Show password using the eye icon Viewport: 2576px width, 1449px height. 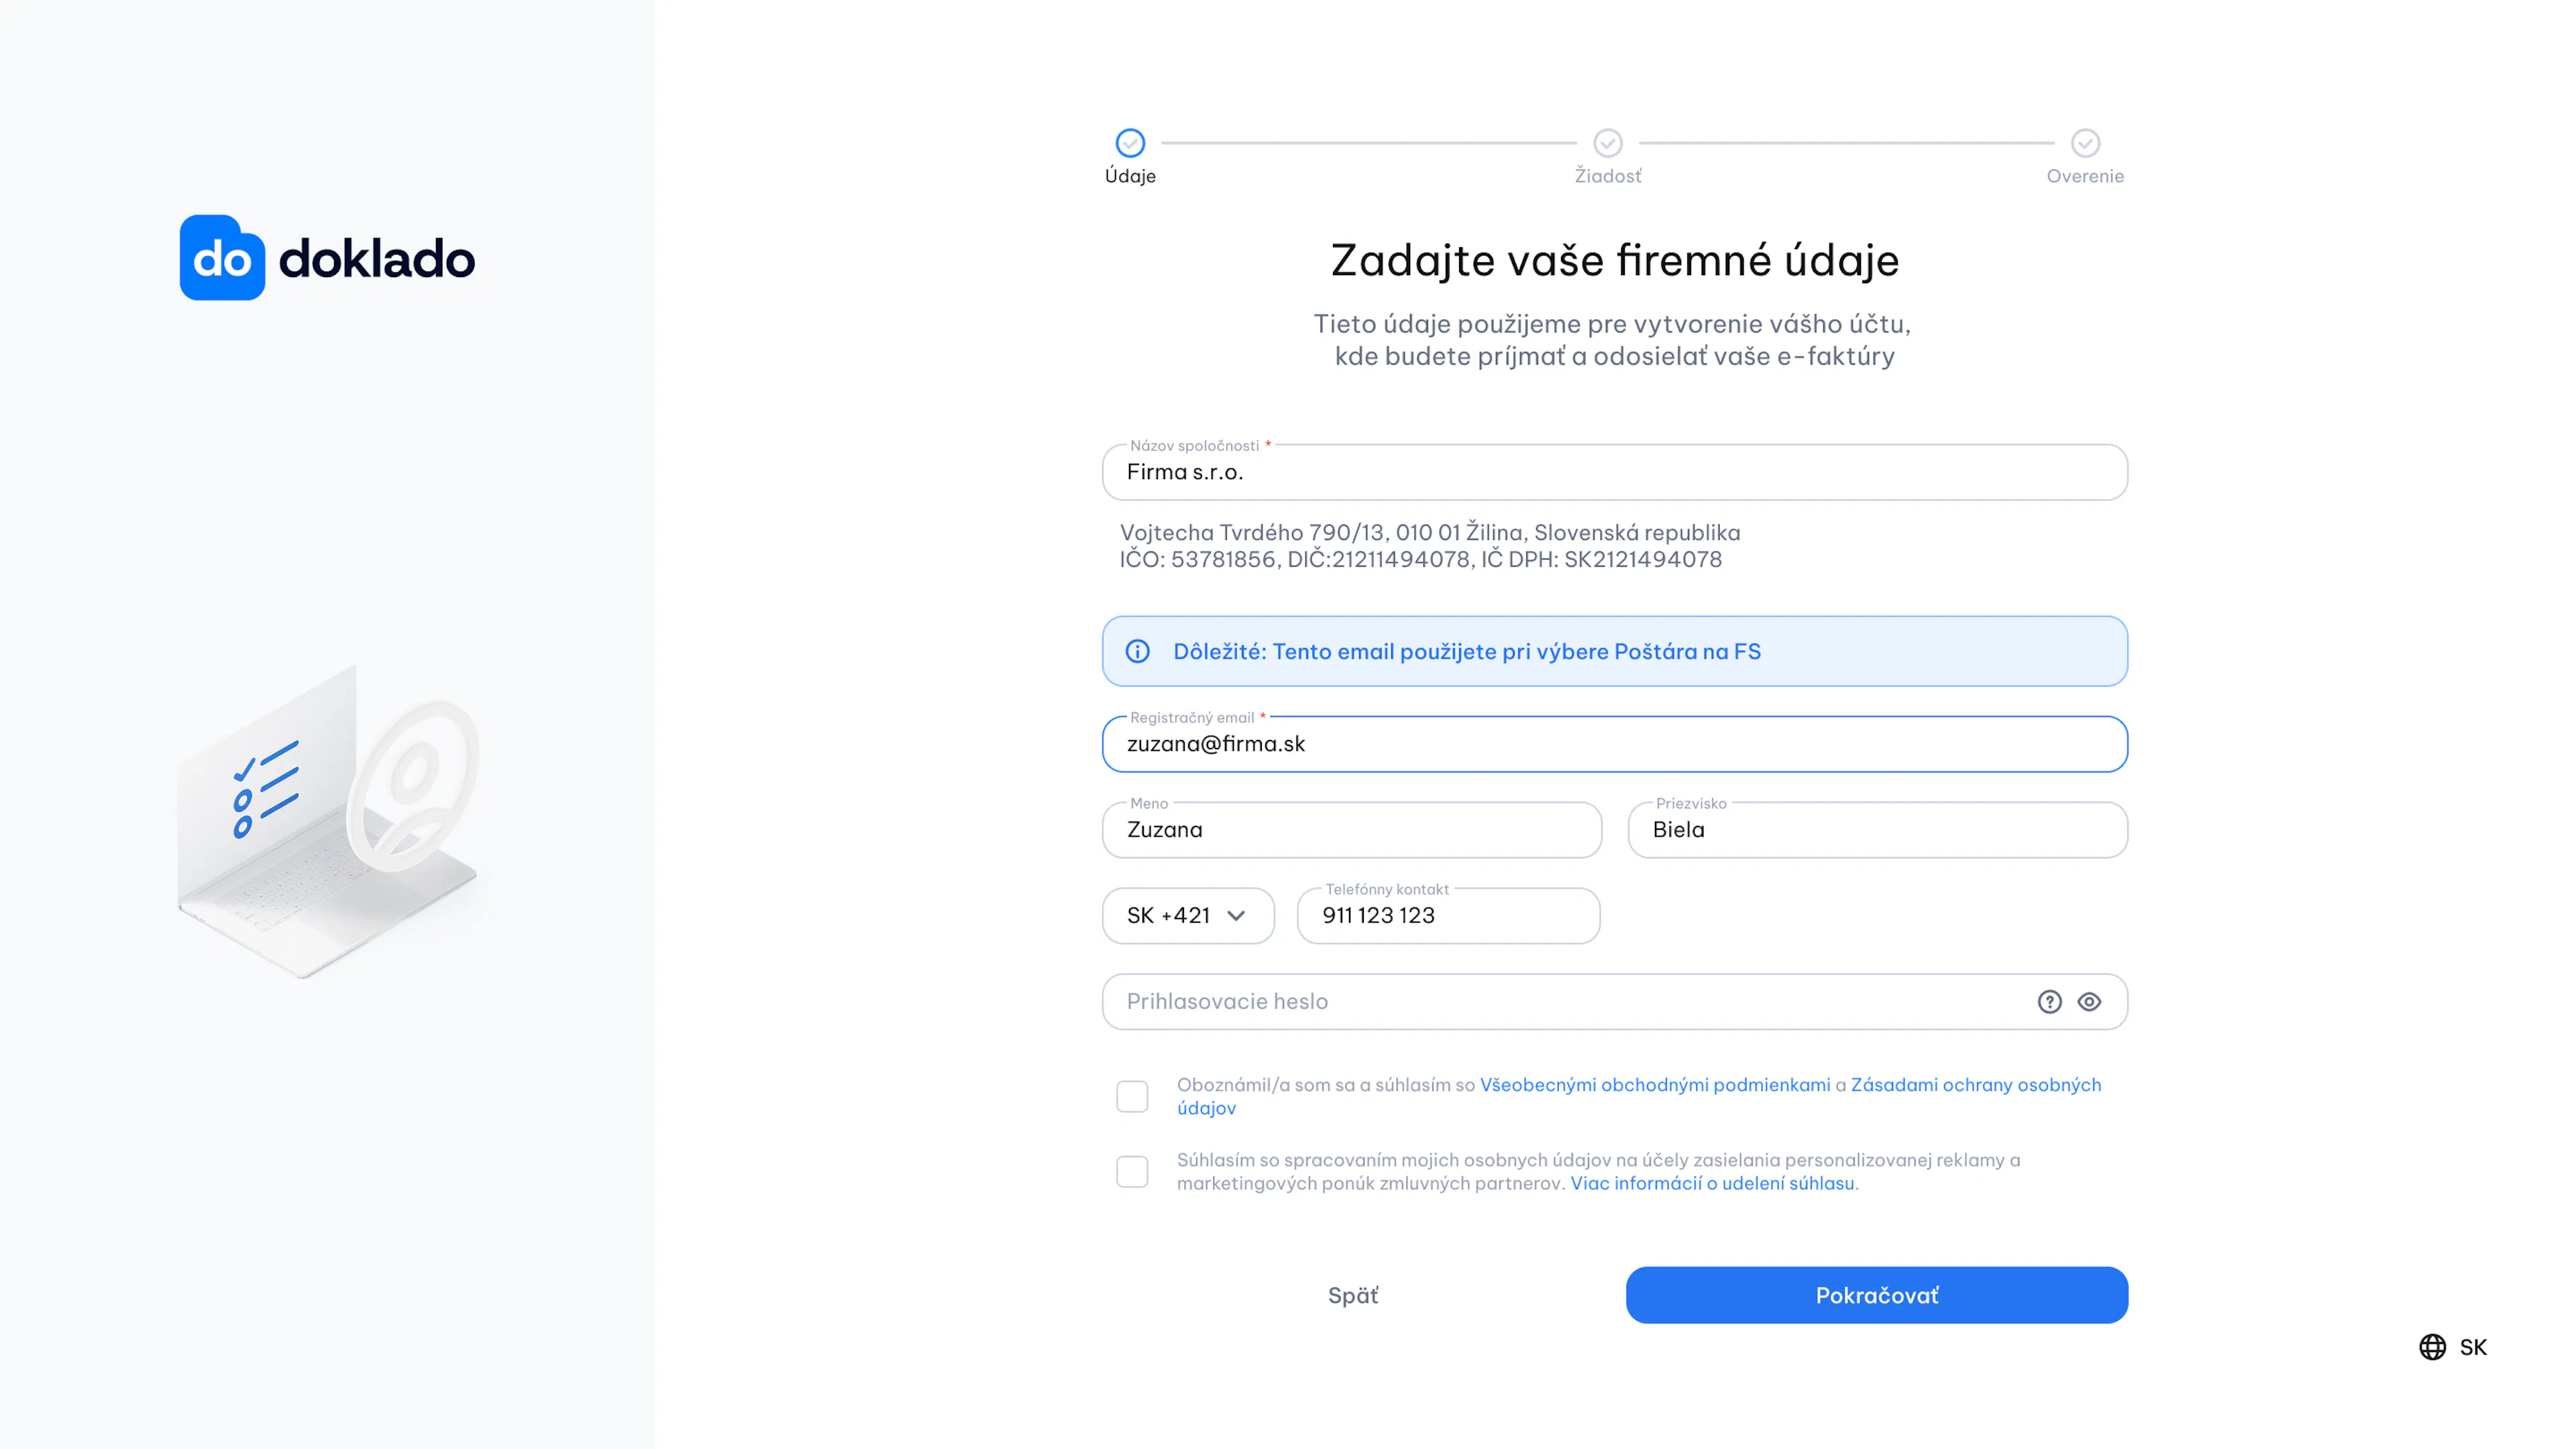(x=2089, y=1001)
